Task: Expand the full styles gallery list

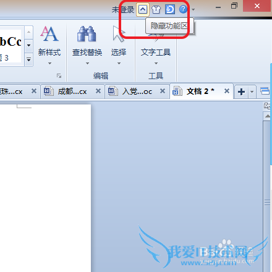Action: point(29,60)
